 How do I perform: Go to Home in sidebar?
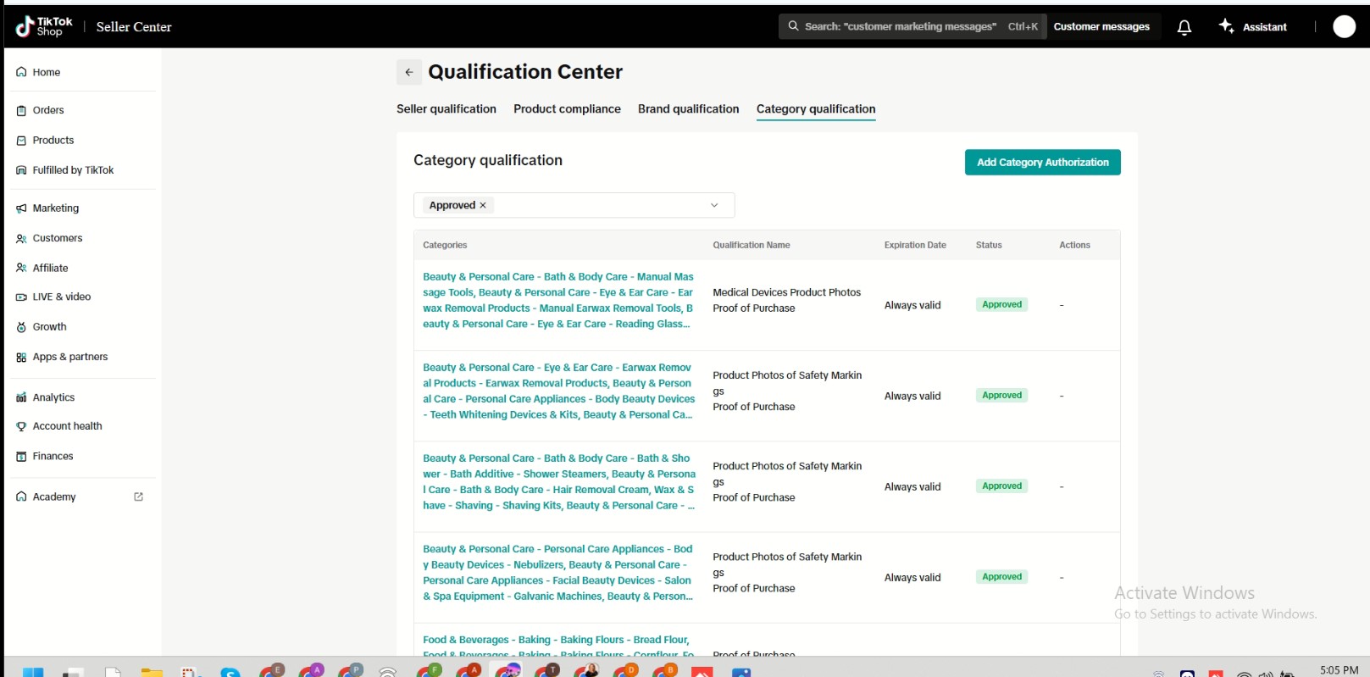tap(46, 72)
